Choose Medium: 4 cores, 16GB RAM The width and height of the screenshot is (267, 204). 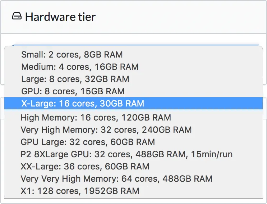click(x=80, y=67)
